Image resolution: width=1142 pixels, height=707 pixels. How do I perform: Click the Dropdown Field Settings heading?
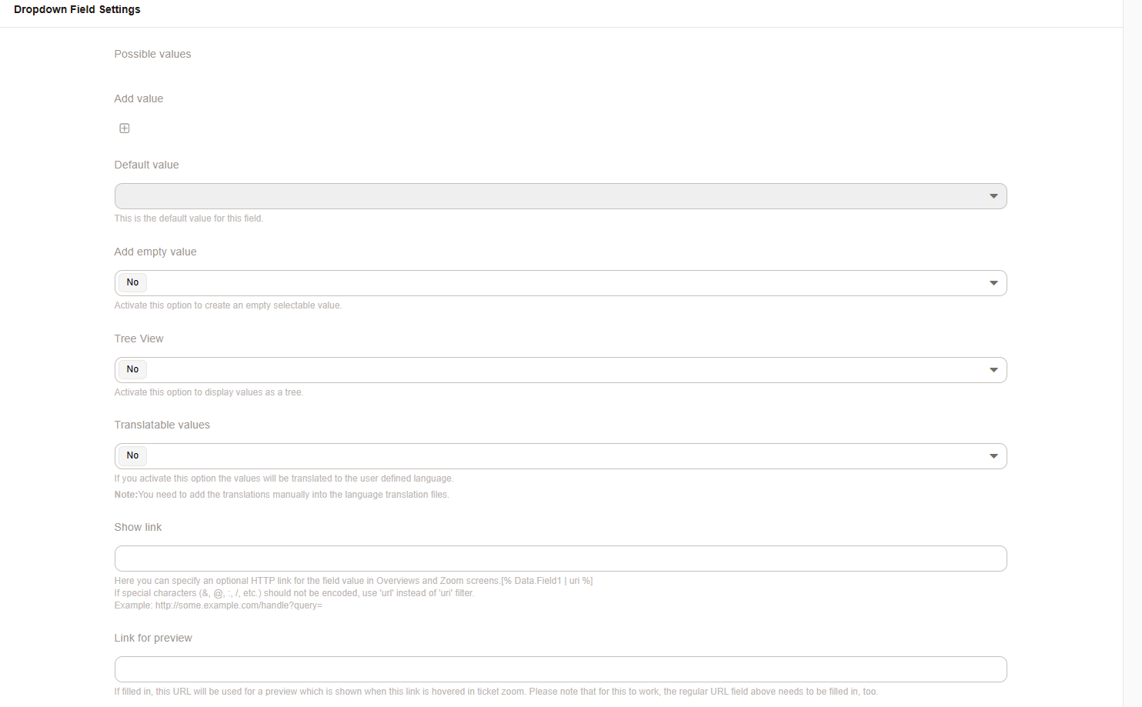[x=77, y=9]
